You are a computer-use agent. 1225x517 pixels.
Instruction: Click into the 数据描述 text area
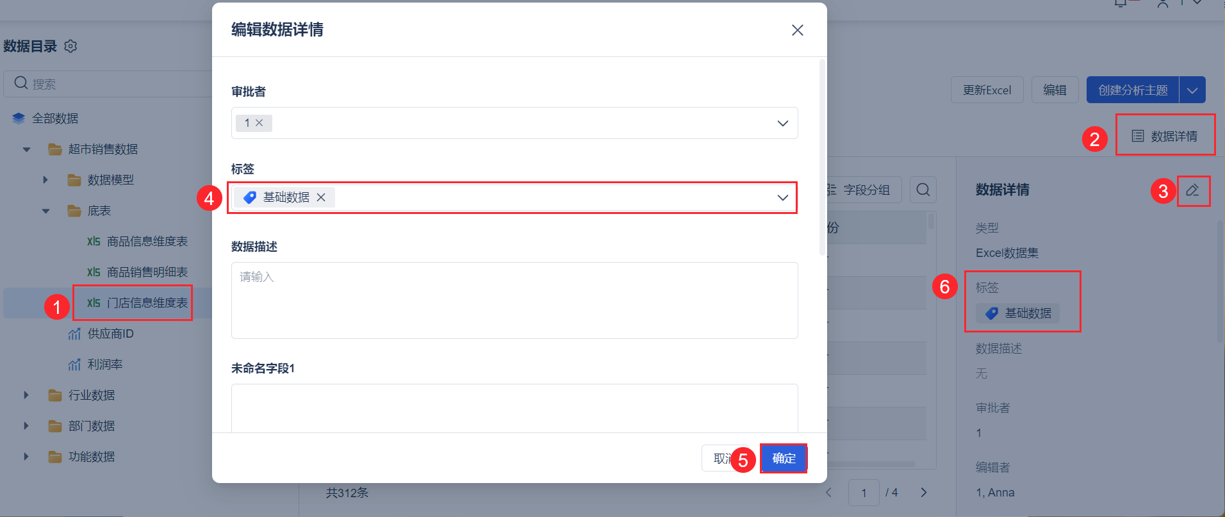(x=514, y=300)
